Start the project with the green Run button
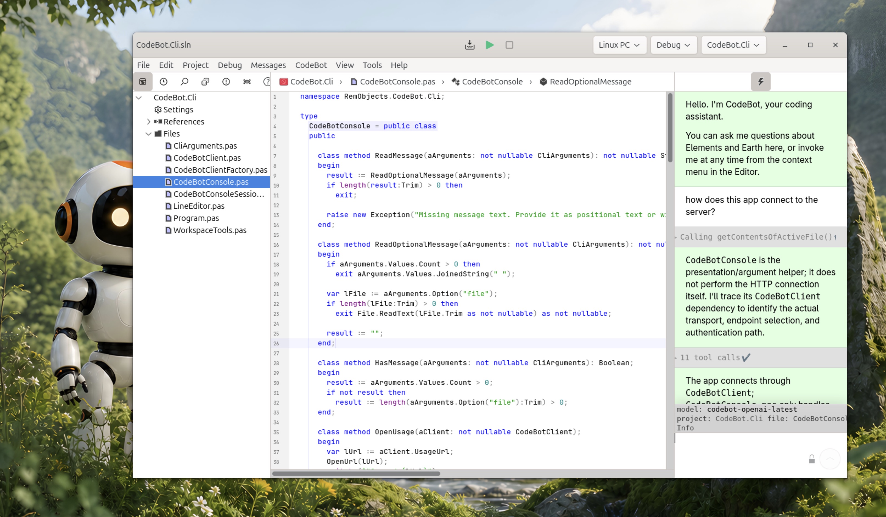The height and width of the screenshot is (517, 886). [489, 45]
